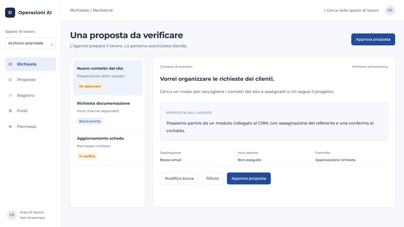Viewport: 404px width, 227px height.
Task: Click Preparazione della risposta subtitle
Action: [x=101, y=76]
